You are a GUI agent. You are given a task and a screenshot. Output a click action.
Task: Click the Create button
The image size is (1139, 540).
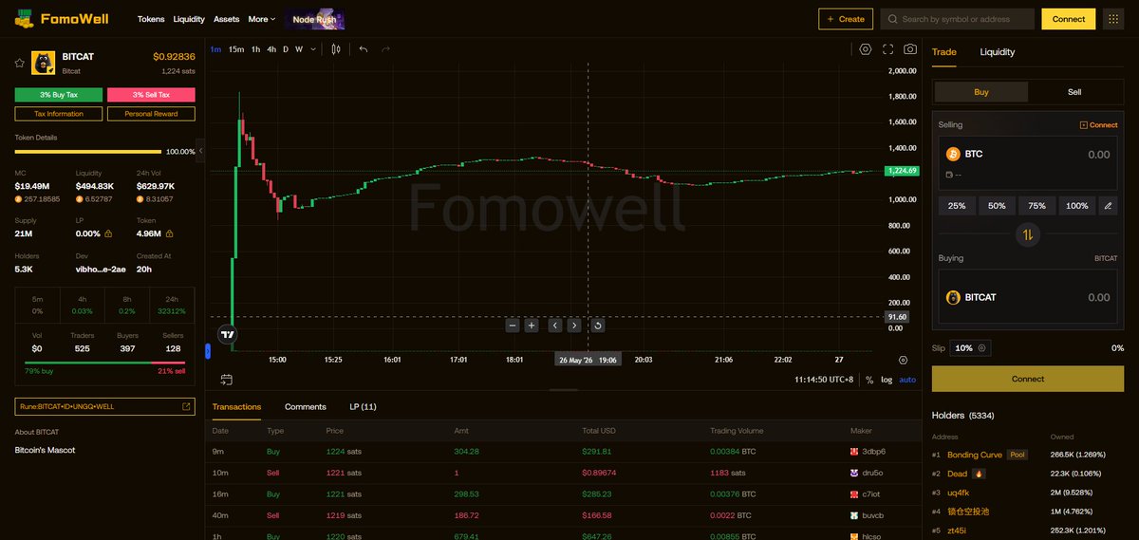pos(845,19)
